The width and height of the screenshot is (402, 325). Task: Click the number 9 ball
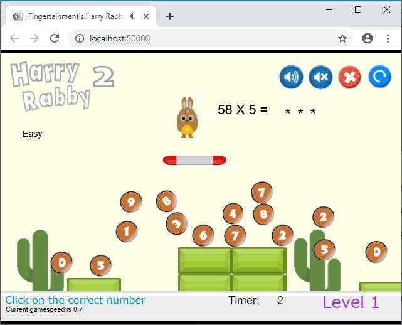click(x=131, y=202)
